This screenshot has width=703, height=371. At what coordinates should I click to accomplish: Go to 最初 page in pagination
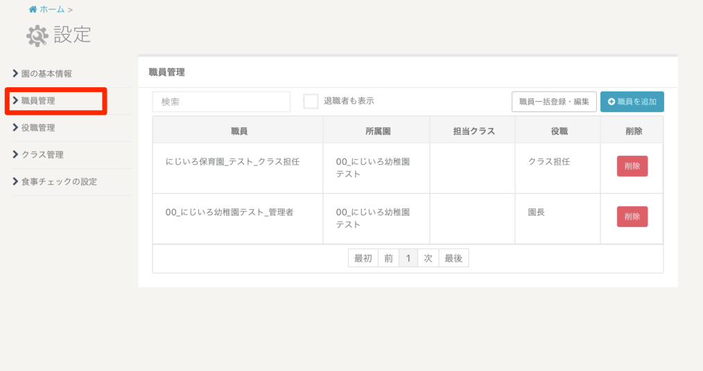tap(363, 258)
